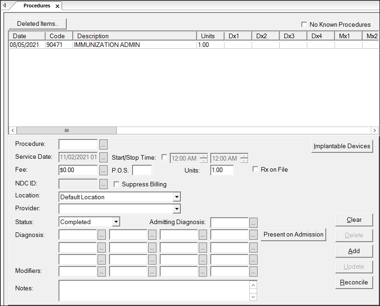The height and width of the screenshot is (306, 380).
Task: Decrease the stop time with down spinner
Action: pos(244,161)
